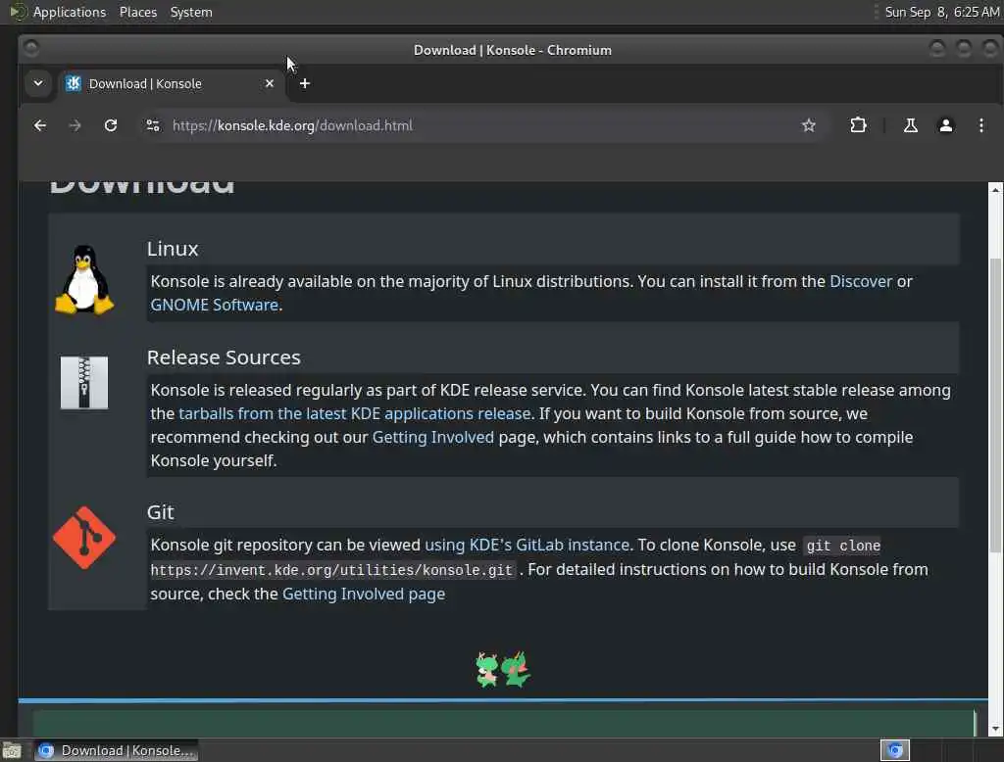Open the Getting Involved page link under Git
The height and width of the screenshot is (762, 1004).
364,595
